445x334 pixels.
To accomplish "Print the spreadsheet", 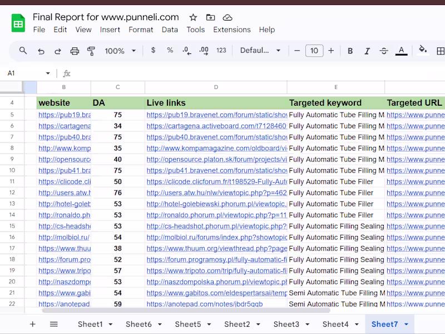I will pyautogui.click(x=75, y=51).
